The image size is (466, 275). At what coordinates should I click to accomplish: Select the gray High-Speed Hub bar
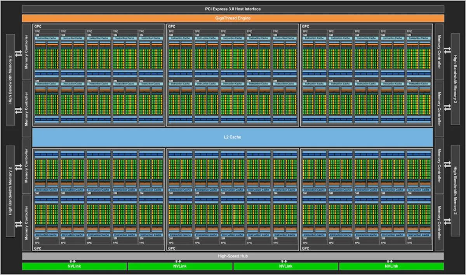[233, 256]
